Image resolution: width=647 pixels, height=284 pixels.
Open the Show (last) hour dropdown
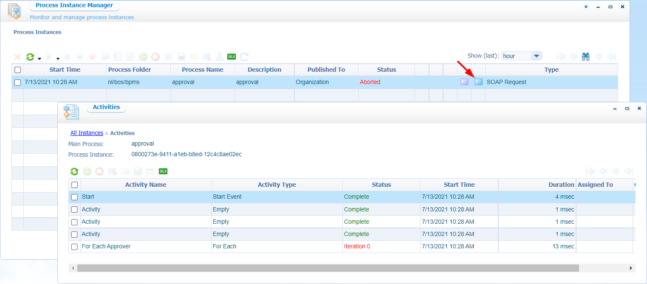(537, 56)
